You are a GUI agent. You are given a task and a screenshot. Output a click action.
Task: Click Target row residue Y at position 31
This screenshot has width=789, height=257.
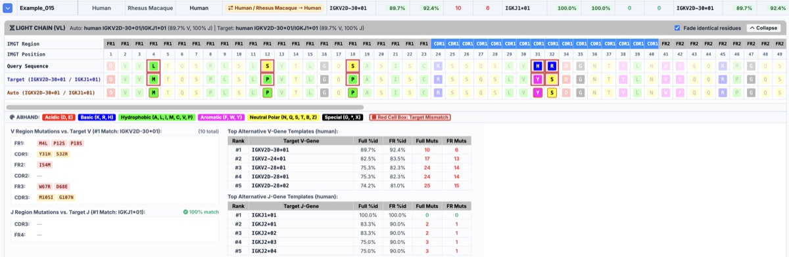coord(538,79)
